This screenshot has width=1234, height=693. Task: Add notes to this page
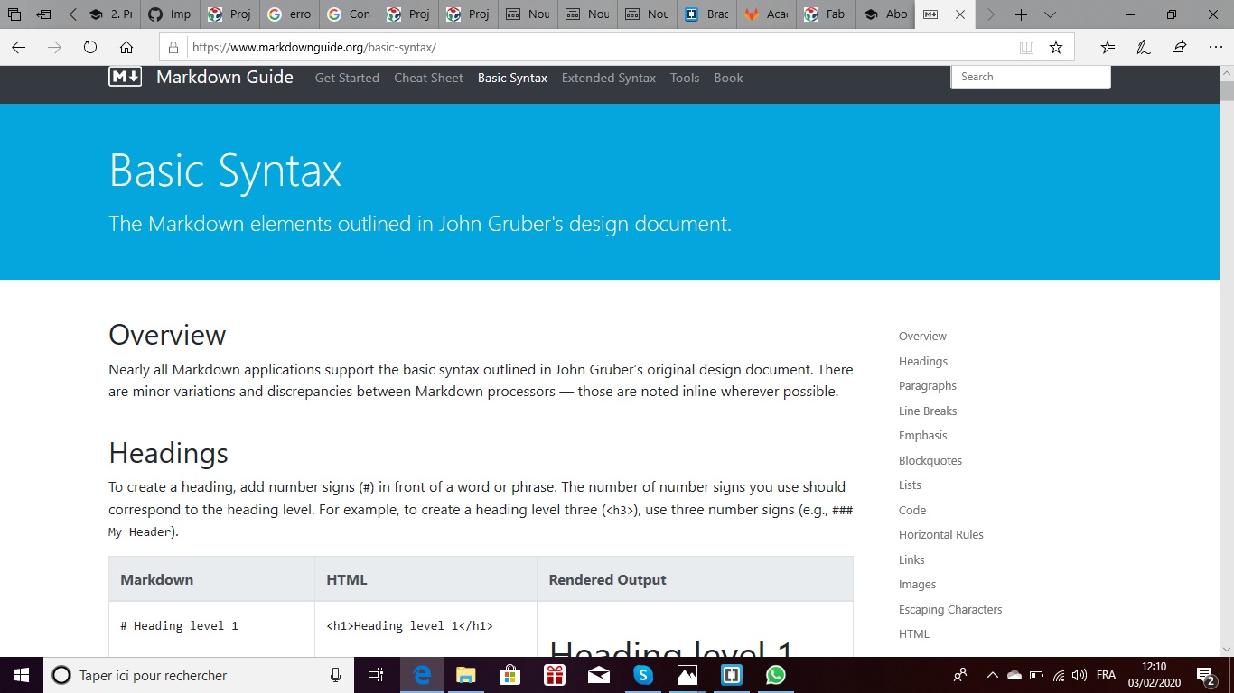coord(1144,48)
